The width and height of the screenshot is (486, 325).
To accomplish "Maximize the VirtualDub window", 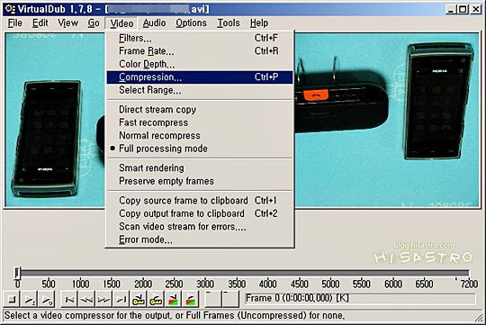I will [462, 9].
